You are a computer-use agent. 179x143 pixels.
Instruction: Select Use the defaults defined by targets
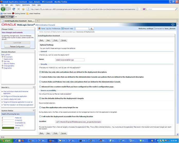point(40,98)
